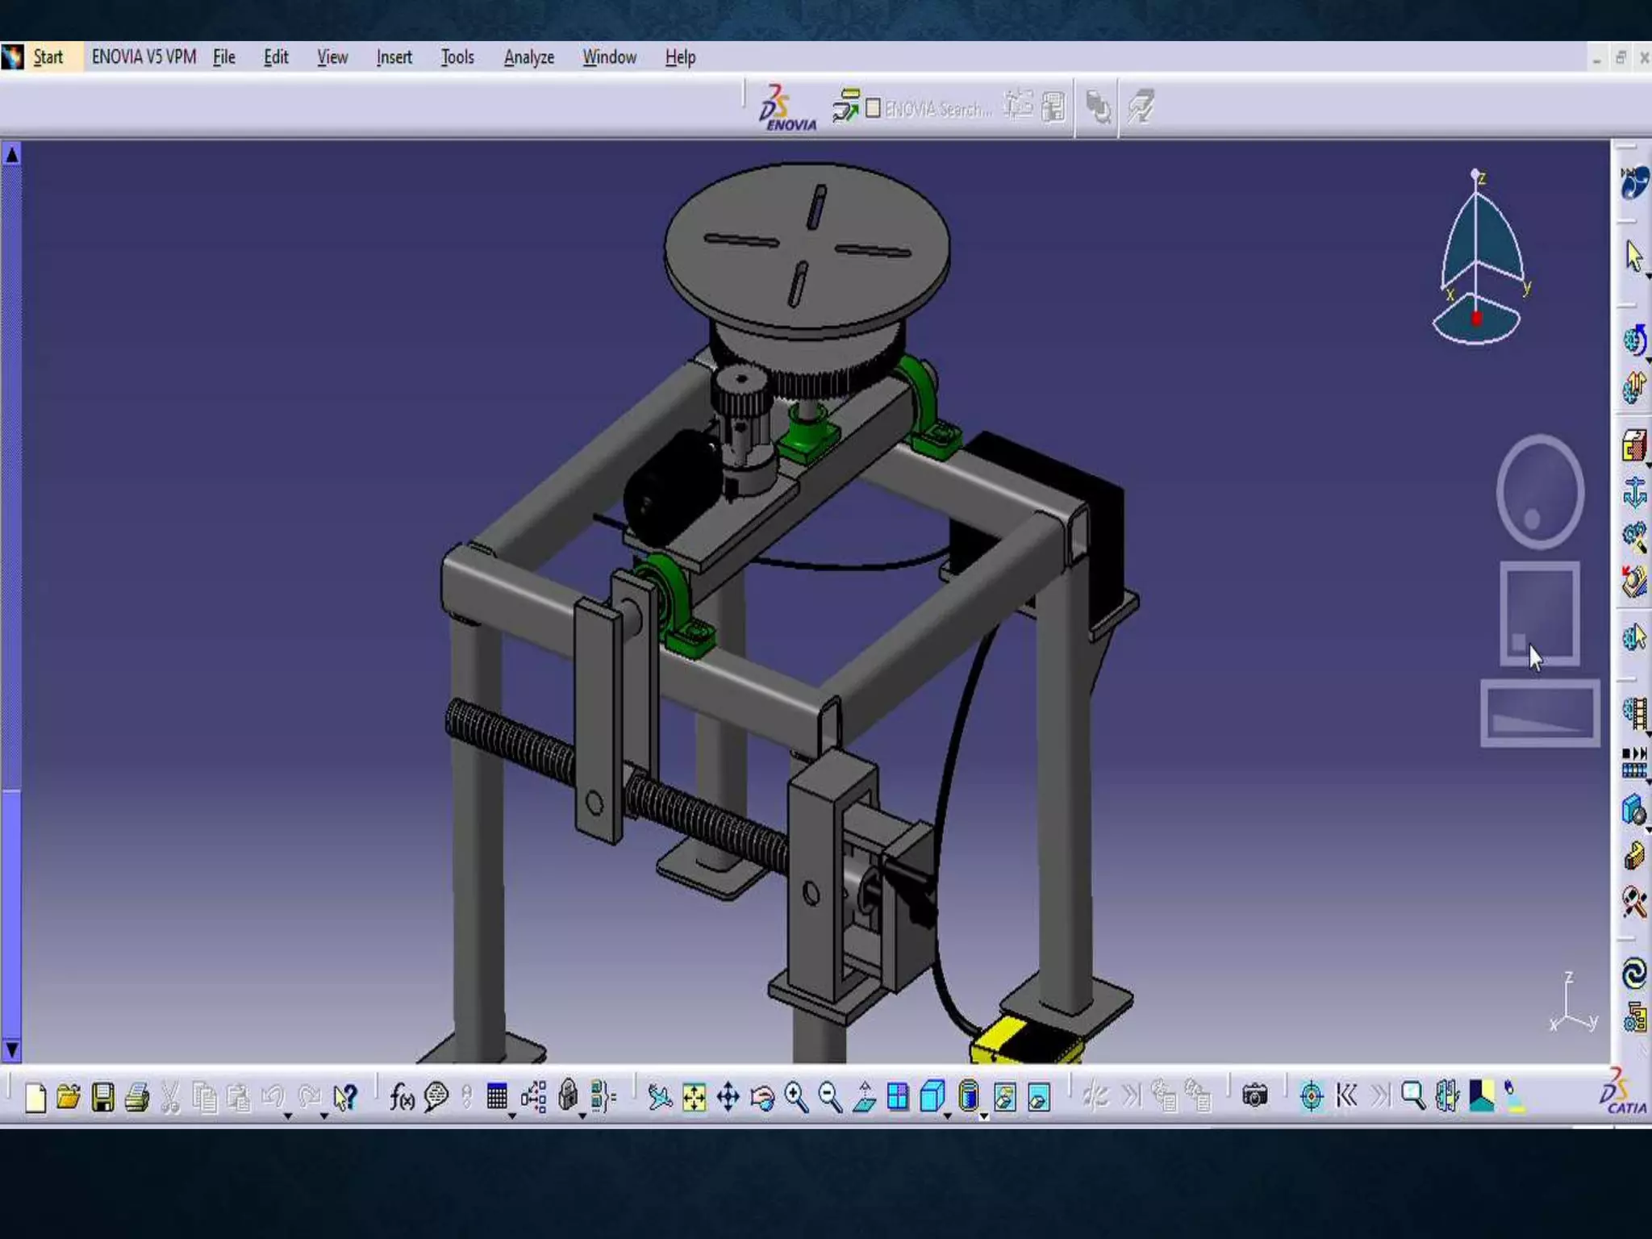Click the Fit All In icon
The height and width of the screenshot is (1239, 1652).
coord(694,1097)
